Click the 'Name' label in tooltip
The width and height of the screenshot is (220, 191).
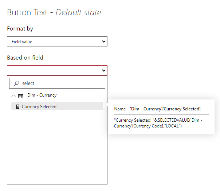point(120,109)
